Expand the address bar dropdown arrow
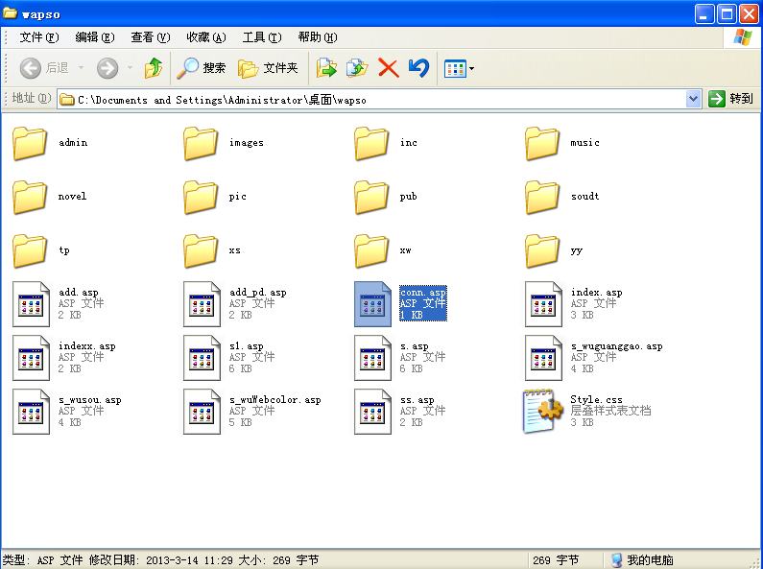Image resolution: width=763 pixels, height=569 pixels. pos(694,99)
